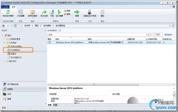Expand the 应用程序管理 tree node
Viewport: 178px width, 112px height.
(x=4, y=39)
